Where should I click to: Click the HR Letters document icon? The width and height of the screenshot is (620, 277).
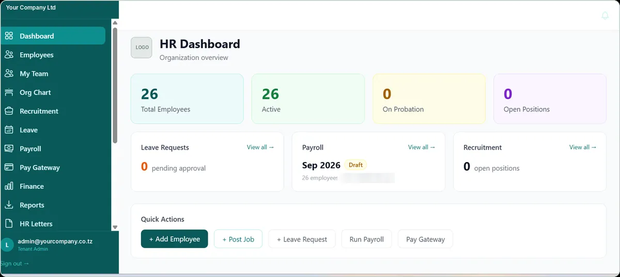tap(9, 224)
